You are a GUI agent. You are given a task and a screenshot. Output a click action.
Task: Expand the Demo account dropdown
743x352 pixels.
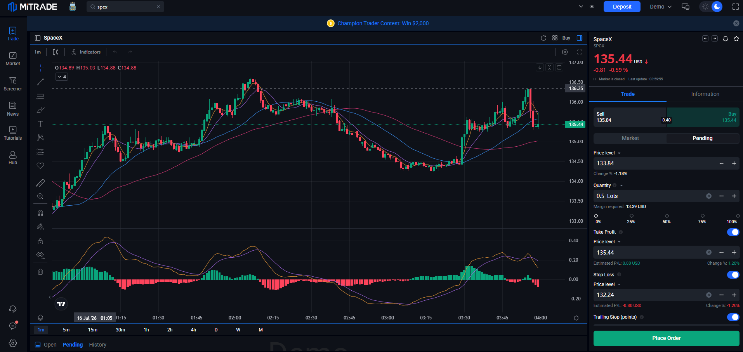[x=661, y=7]
